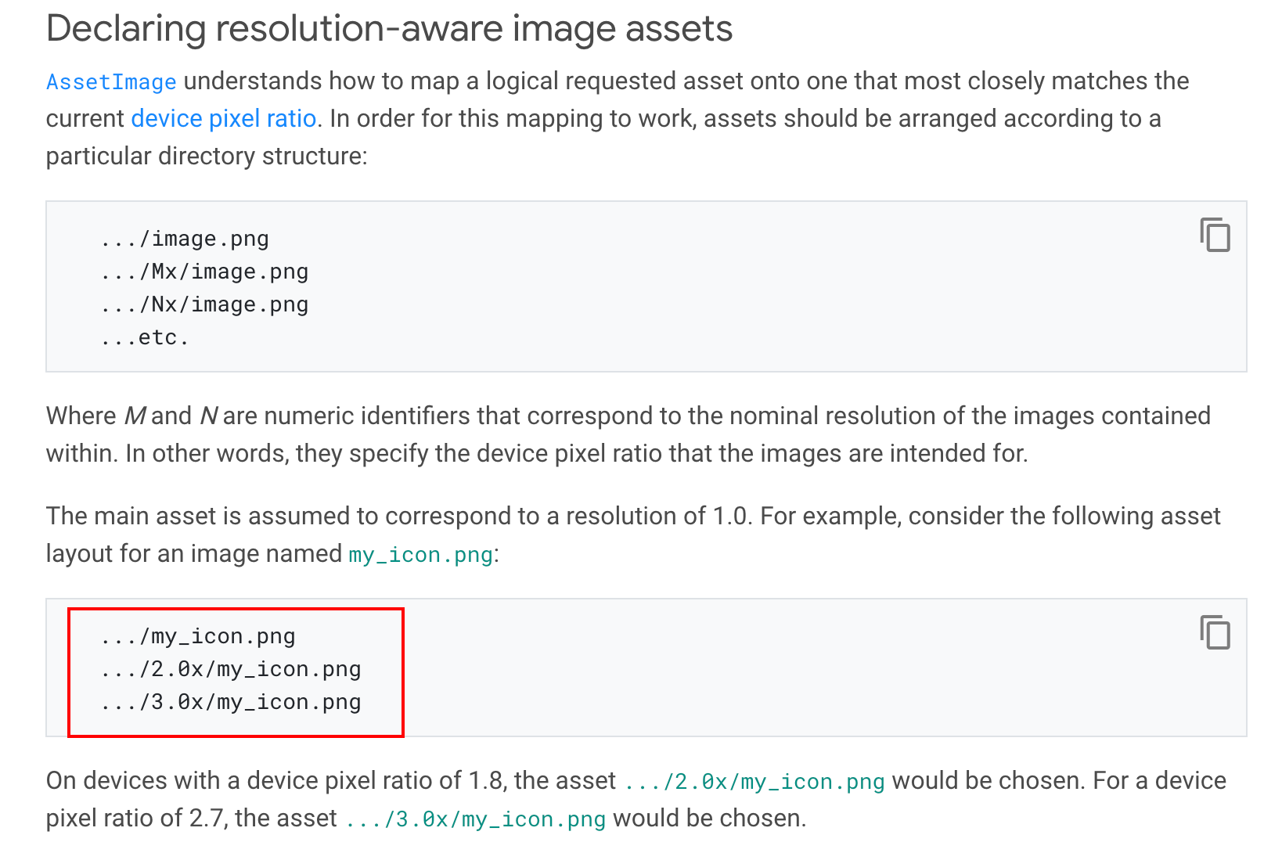Click the 'resolution of 1.0' text
Screen dimensions: 1282x853
click(657, 516)
